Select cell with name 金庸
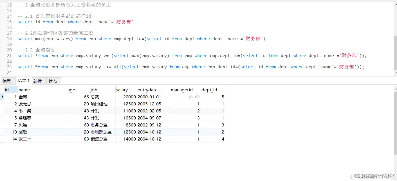The width and height of the screenshot is (397, 181). 42,97
